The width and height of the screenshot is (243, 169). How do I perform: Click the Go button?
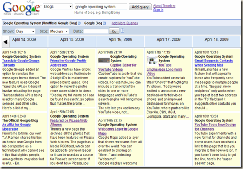(114, 31)
